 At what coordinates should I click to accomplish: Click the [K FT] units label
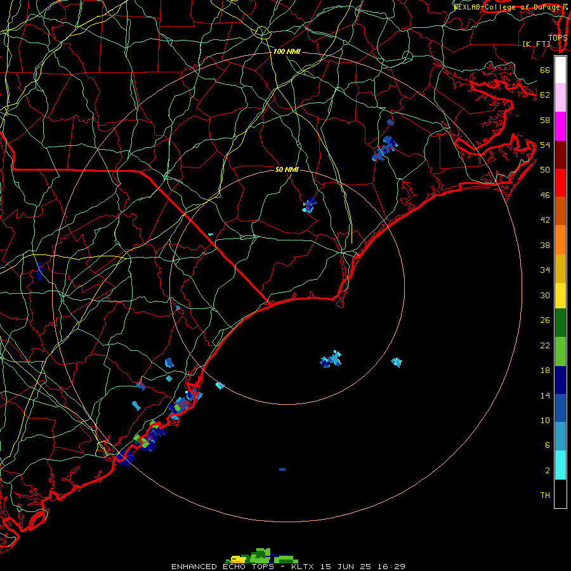click(536, 44)
